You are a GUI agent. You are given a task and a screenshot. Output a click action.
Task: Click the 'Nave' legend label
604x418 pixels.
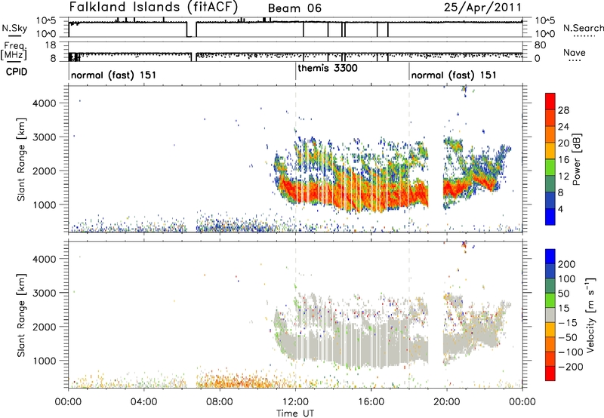coord(575,52)
